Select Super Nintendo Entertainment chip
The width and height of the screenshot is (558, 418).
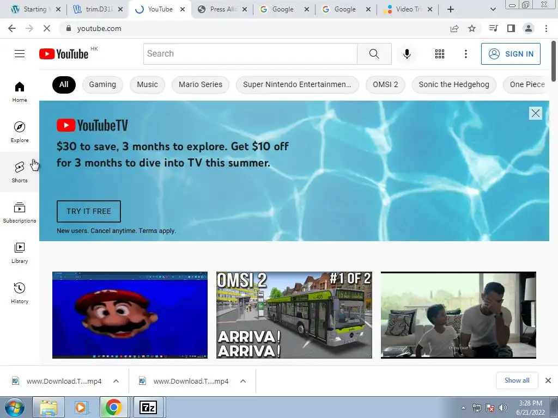tap(297, 84)
